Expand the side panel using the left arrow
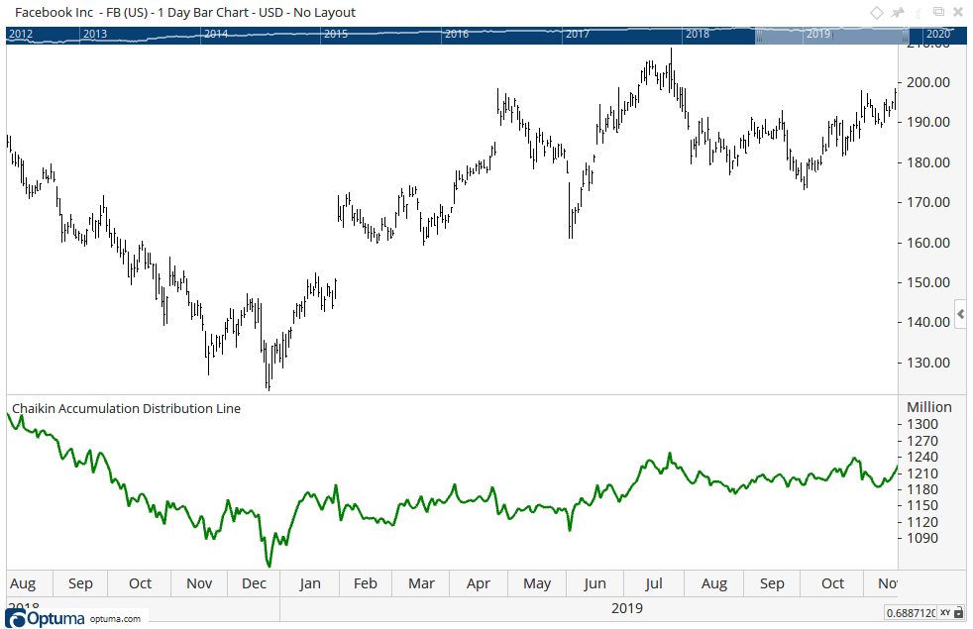 point(960,315)
